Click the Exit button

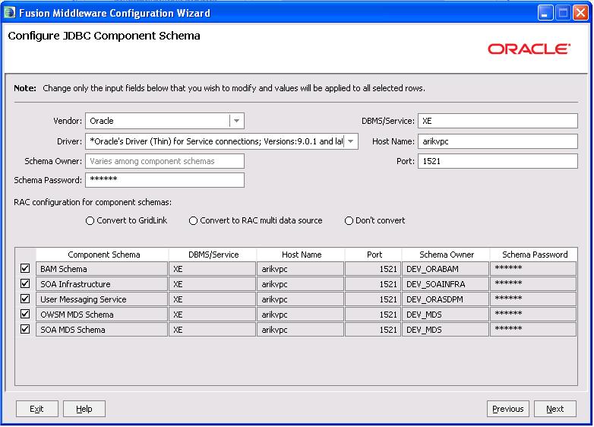pos(36,409)
